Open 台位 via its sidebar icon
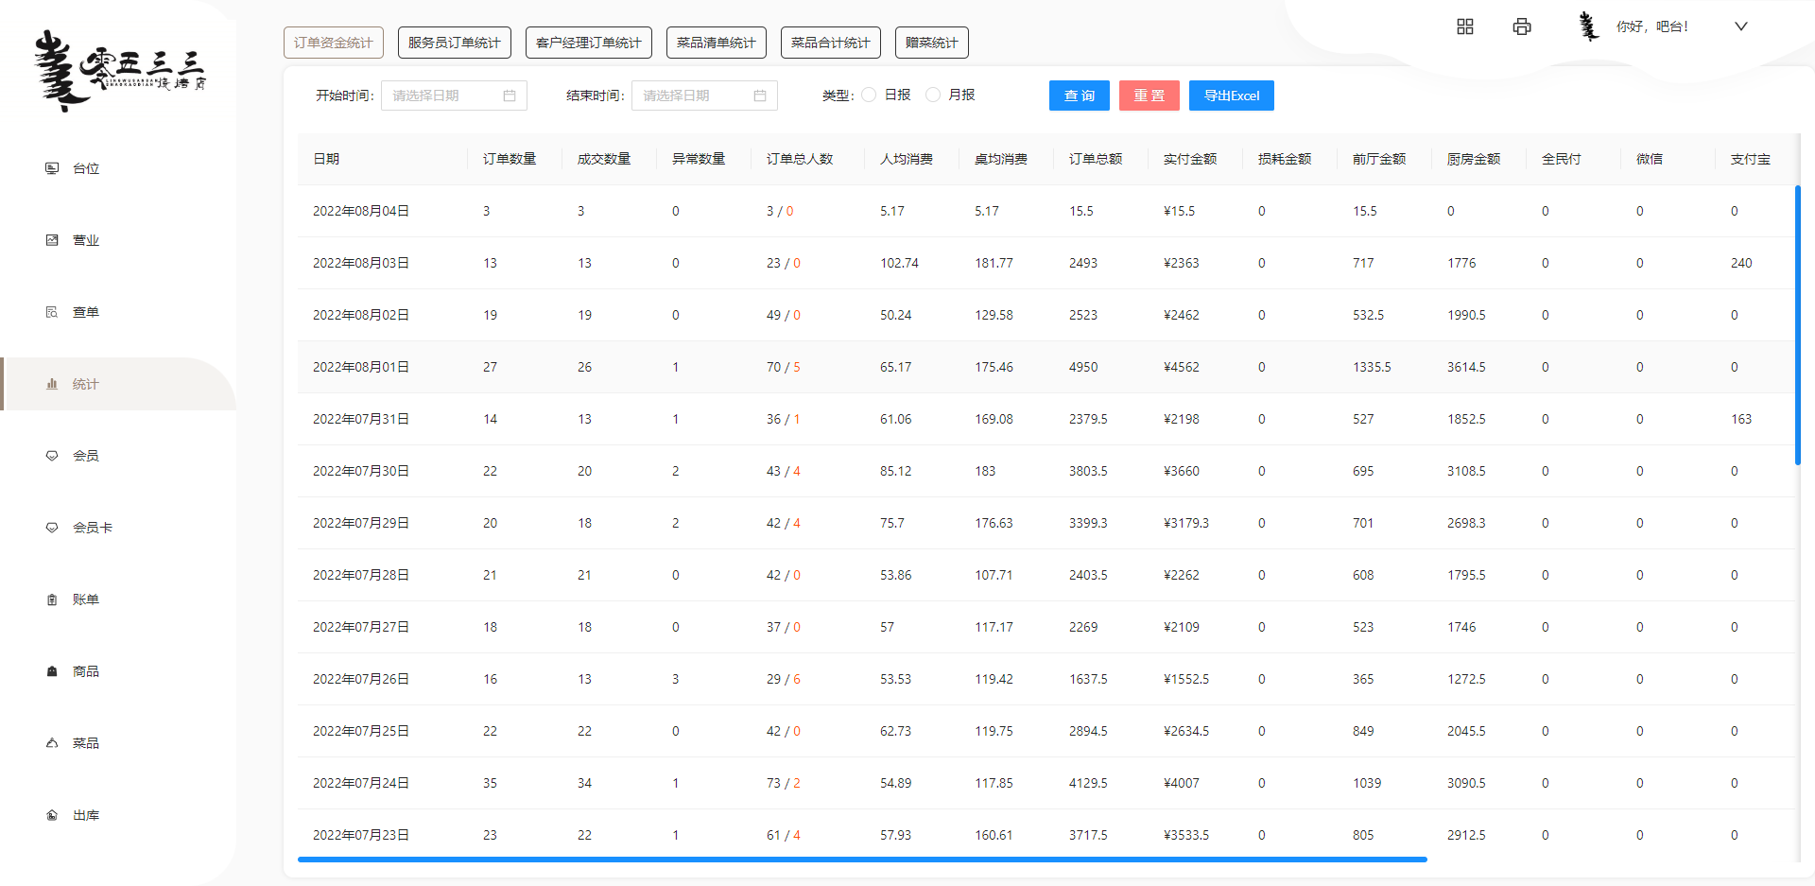The height and width of the screenshot is (886, 1815). 52,168
